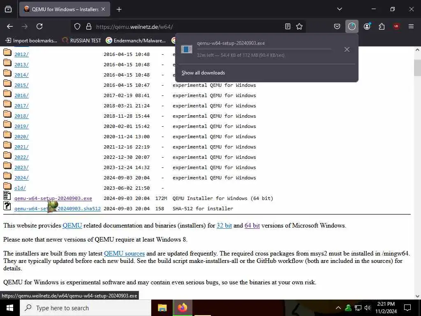Click unknown file icon beside sha512
421x316 pixels.
click(x=7, y=206)
